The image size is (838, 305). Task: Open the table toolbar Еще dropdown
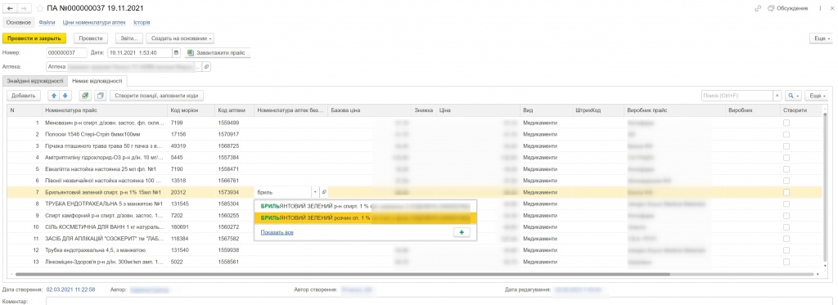click(818, 96)
